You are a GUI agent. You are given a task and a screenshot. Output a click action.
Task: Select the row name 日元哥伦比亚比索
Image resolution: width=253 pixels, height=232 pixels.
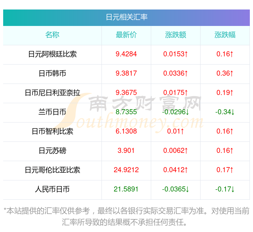(52, 170)
